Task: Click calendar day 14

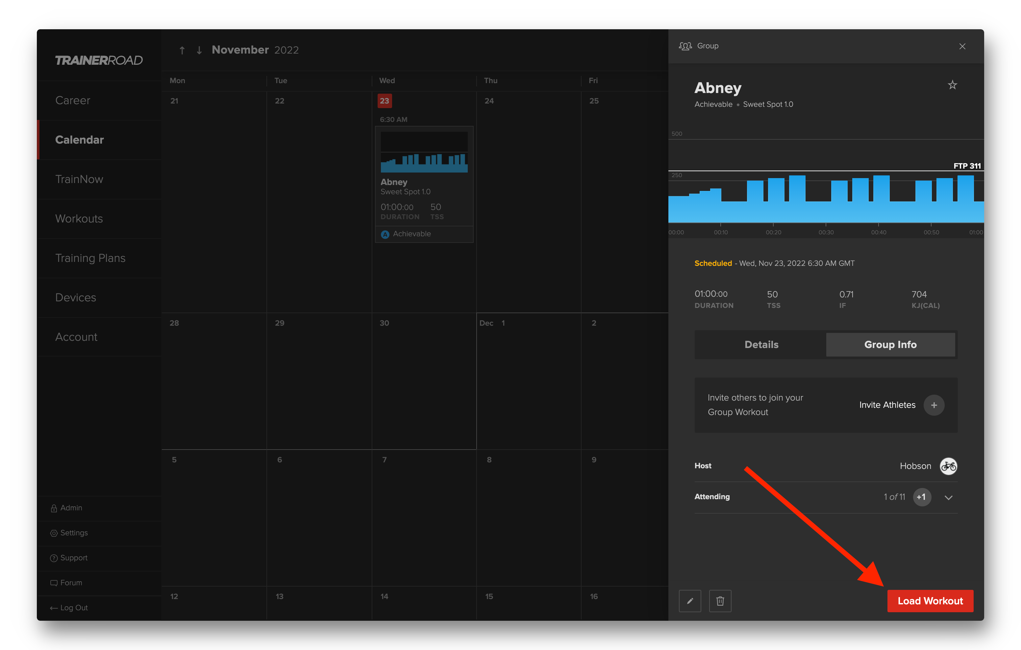Action: click(x=384, y=596)
